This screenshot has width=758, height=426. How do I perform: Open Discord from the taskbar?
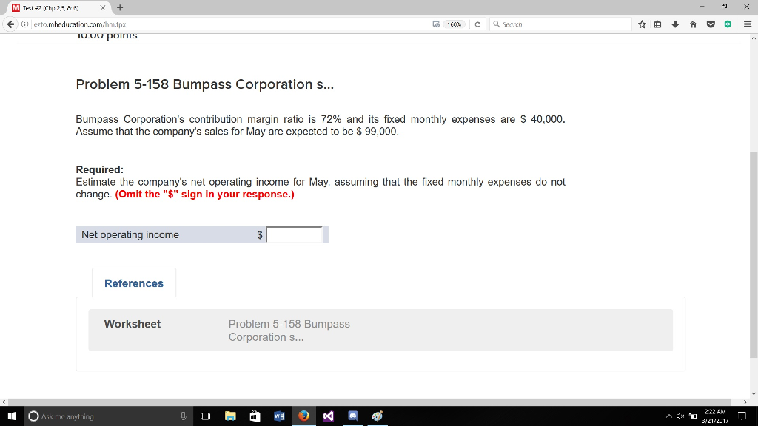point(353,416)
